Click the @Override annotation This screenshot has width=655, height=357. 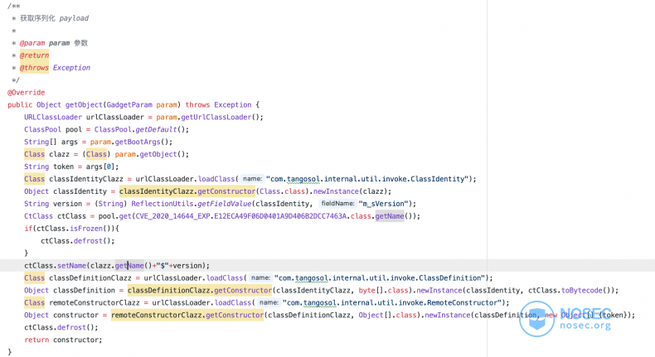(26, 92)
